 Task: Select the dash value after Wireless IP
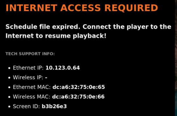pos(46,77)
